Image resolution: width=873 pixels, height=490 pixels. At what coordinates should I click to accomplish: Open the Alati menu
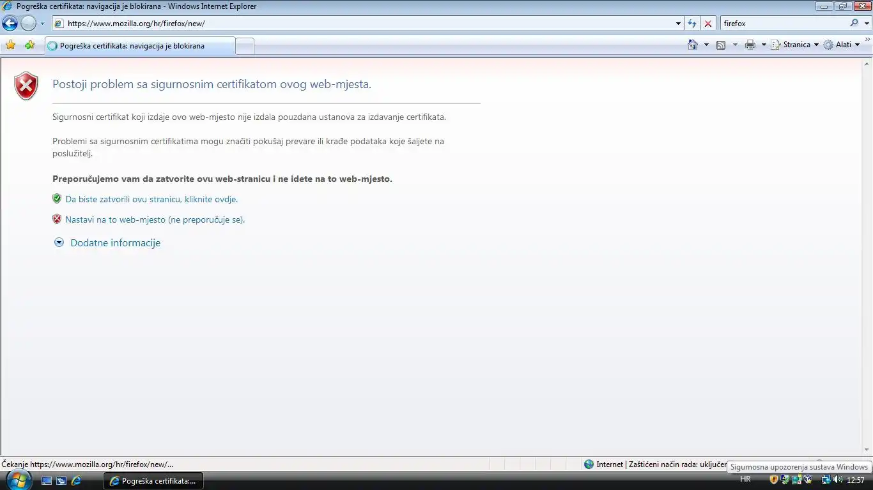(842, 45)
